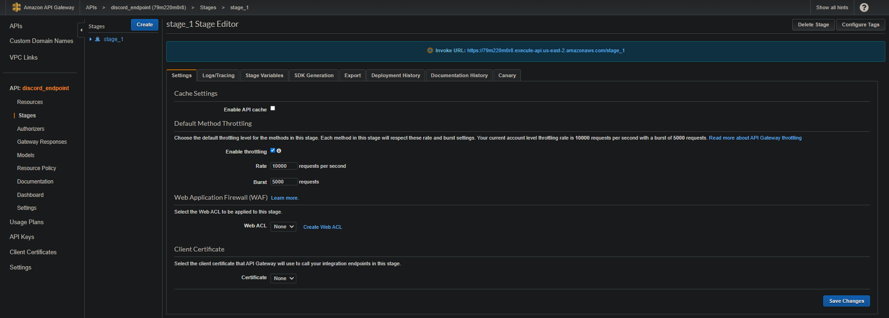889x318 pixels.
Task: Click the Amazon API Gateway title text
Action: coord(49,7)
